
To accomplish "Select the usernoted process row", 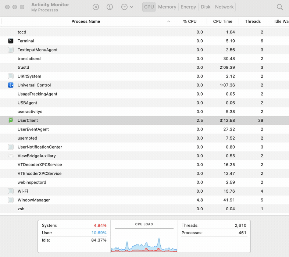I will [x=144, y=138].
